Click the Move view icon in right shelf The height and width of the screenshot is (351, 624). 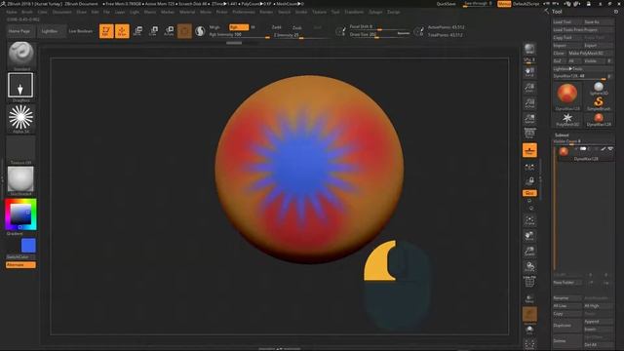[x=529, y=236]
